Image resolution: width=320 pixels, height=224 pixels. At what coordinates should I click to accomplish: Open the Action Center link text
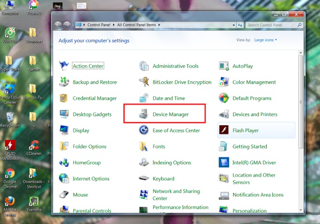click(88, 66)
